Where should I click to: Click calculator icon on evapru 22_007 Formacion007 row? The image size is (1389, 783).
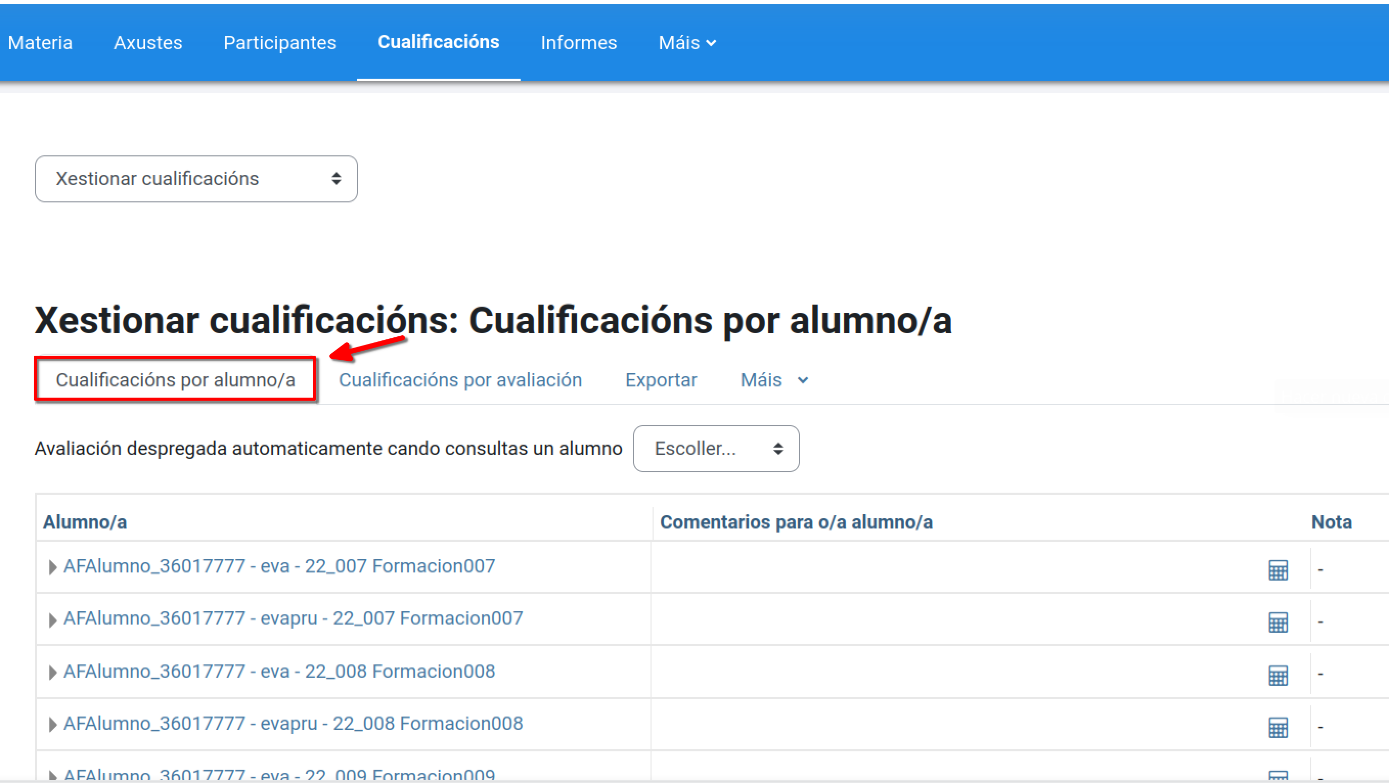point(1278,621)
